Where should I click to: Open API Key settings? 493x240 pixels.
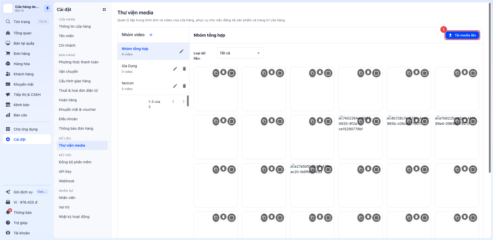[82, 172]
